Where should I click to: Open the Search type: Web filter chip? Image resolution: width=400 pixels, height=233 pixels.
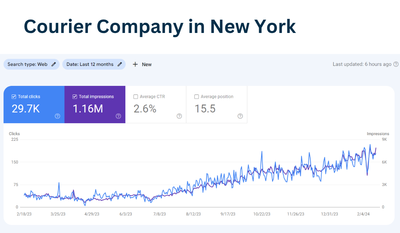(x=31, y=64)
